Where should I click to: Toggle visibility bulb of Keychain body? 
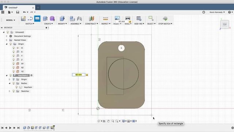(16, 87)
